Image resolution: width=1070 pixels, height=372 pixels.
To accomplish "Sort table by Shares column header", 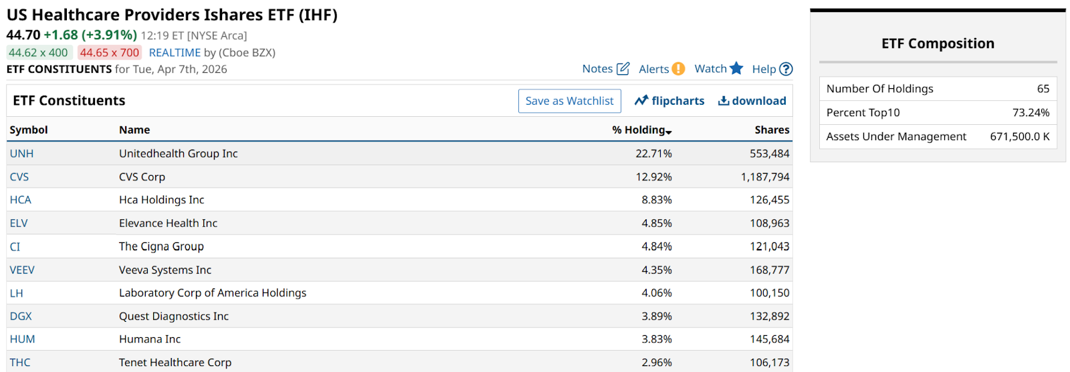I will coord(772,130).
